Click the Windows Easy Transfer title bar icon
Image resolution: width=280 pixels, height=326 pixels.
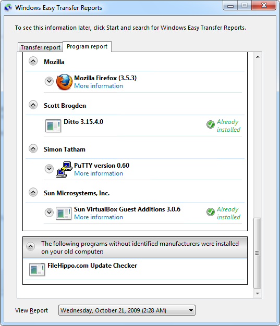pyautogui.click(x=8, y=8)
